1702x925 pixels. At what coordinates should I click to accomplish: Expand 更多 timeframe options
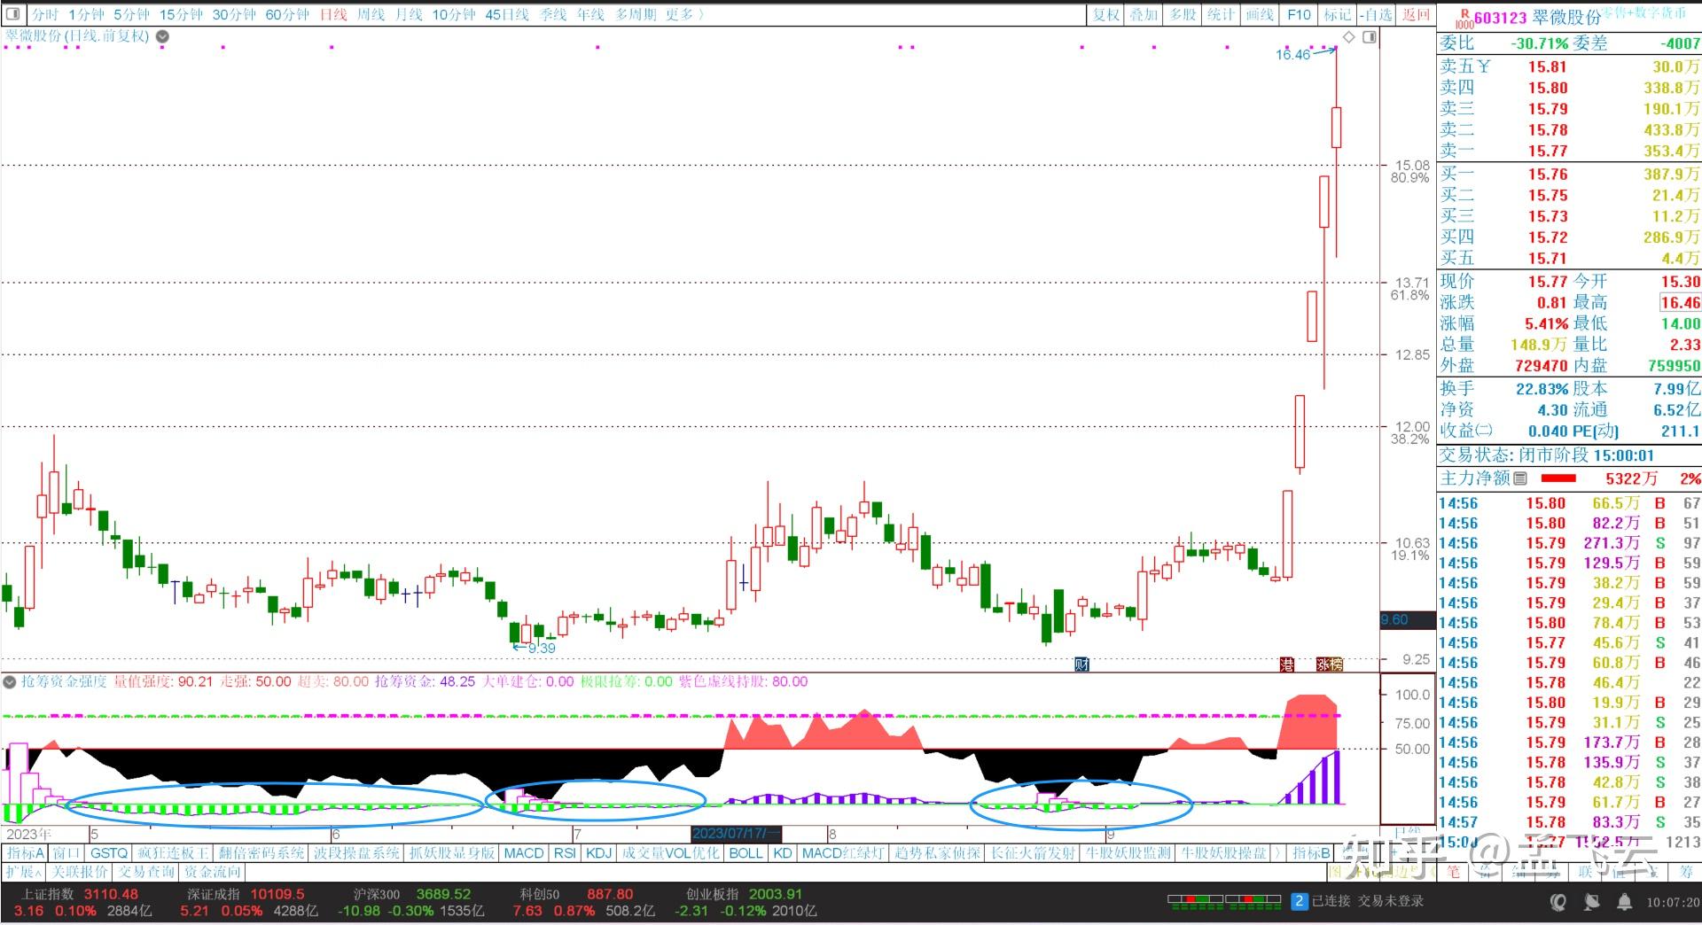(x=684, y=14)
